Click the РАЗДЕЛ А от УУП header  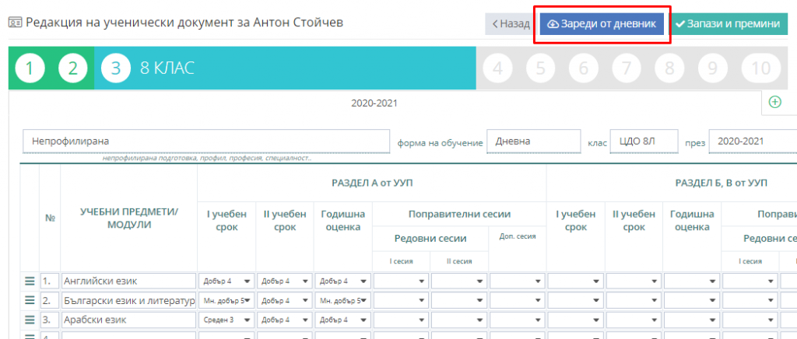coord(371,183)
